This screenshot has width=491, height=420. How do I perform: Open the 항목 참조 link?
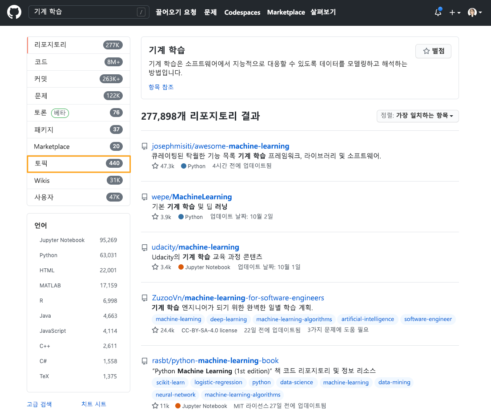(x=161, y=87)
